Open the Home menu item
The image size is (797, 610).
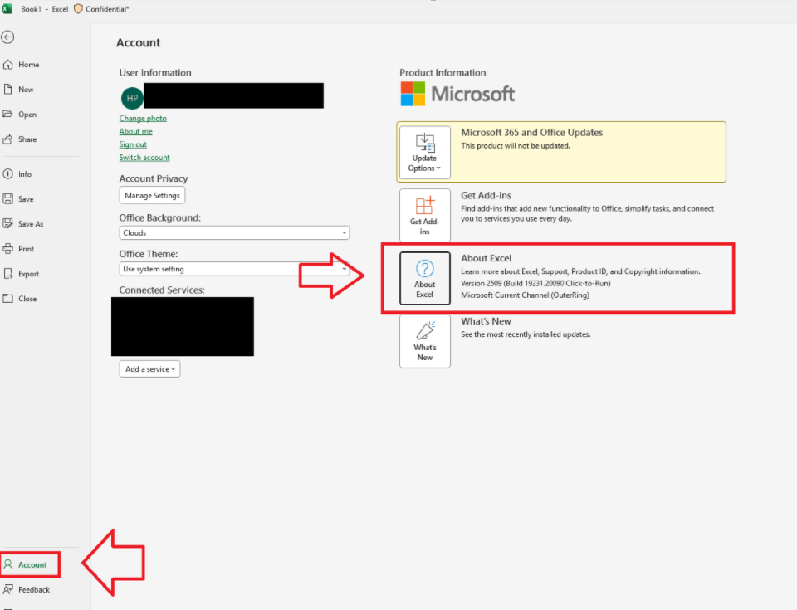click(x=28, y=65)
